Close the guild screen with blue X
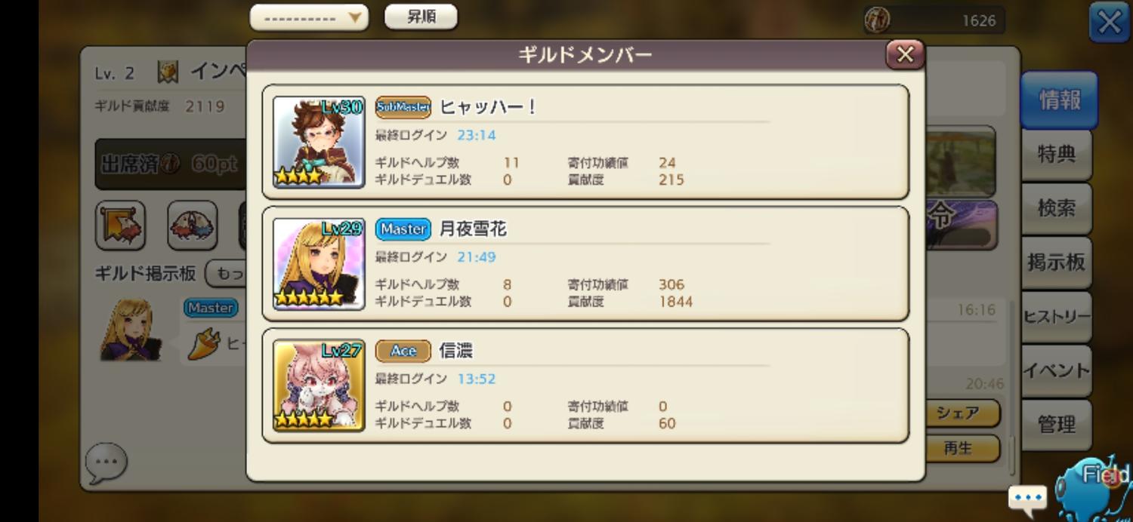Viewport: 1133px width, 522px height. coord(1109,22)
